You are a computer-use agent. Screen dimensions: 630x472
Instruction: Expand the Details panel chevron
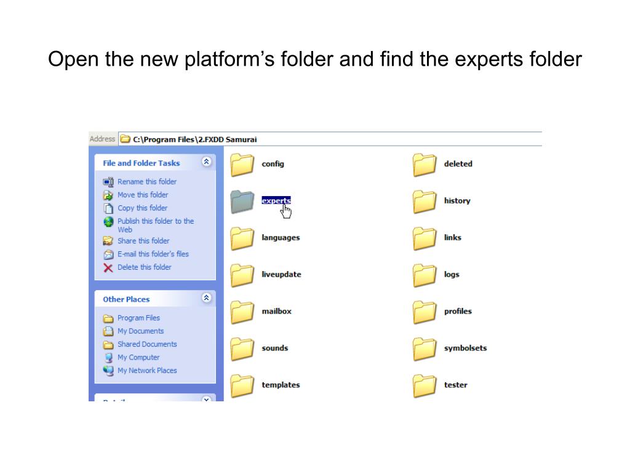207,399
